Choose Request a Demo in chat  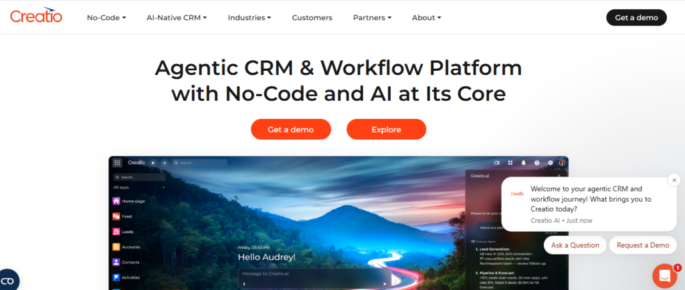click(643, 245)
